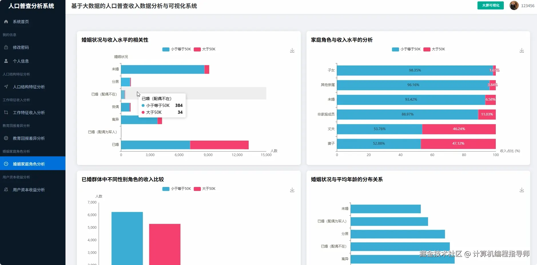
Task: Toggle 小于等于50K legend in 已婚群体 chart
Action: [x=176, y=189]
